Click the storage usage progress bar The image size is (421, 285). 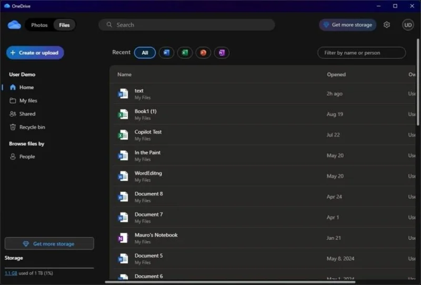[x=49, y=268]
